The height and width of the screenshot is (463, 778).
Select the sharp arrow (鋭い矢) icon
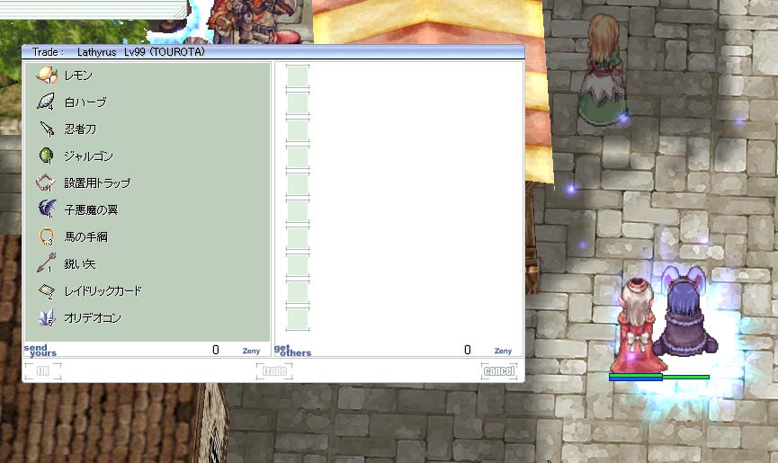click(46, 263)
